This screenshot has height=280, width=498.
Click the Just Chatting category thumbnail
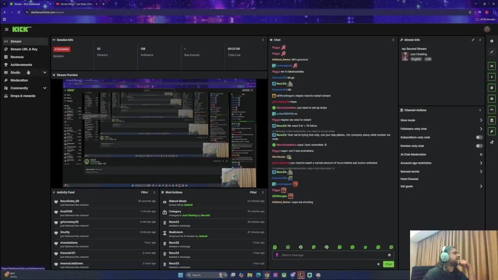coord(405,56)
